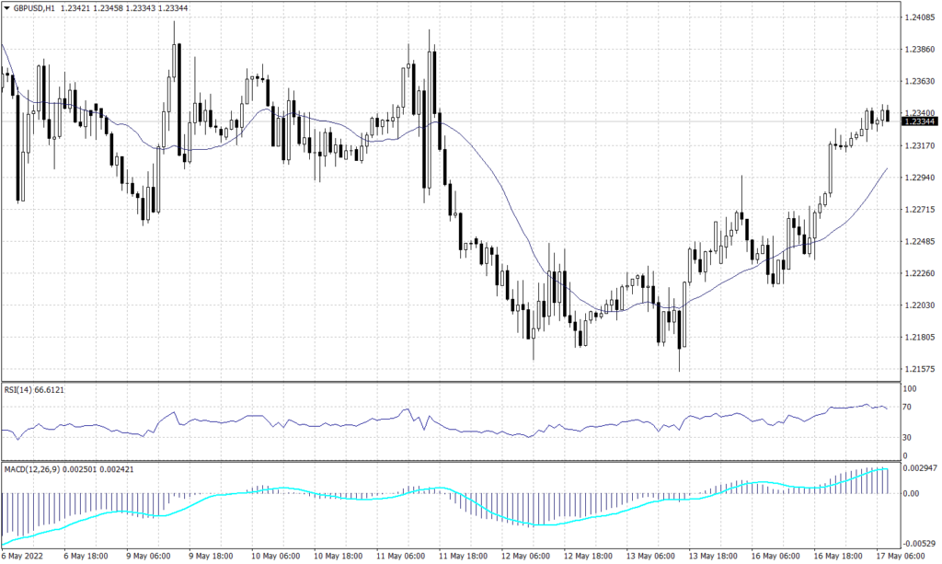The height and width of the screenshot is (564, 942).
Task: Click the current price tag 1.23344
Action: (920, 121)
